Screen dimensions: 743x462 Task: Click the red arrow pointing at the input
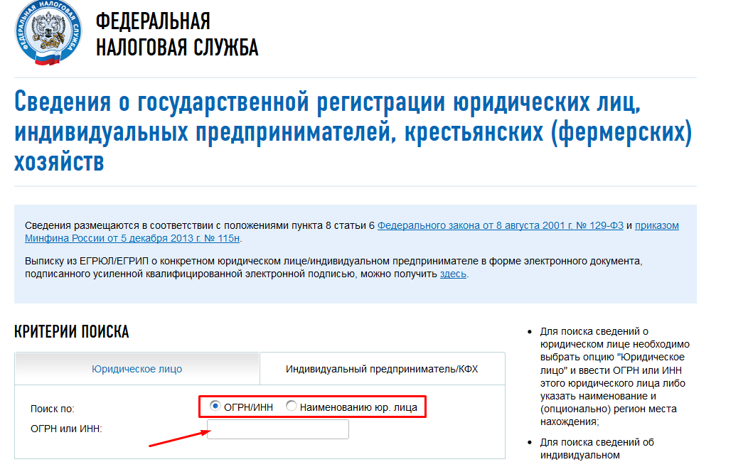coord(174,438)
